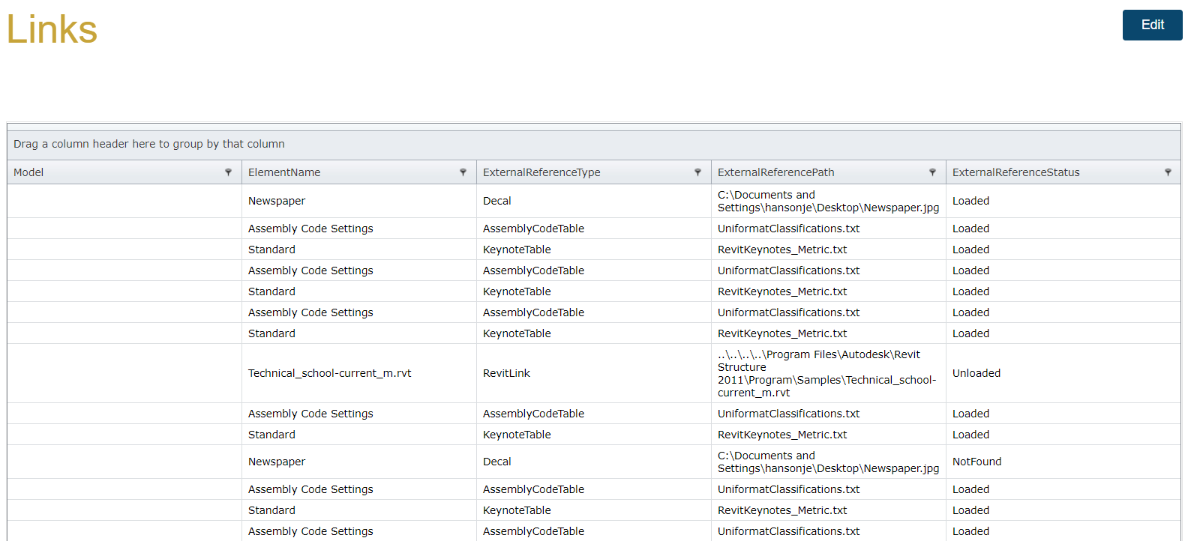The width and height of the screenshot is (1188, 541).
Task: Click the first Newspaper element name cell
Action: pos(277,201)
